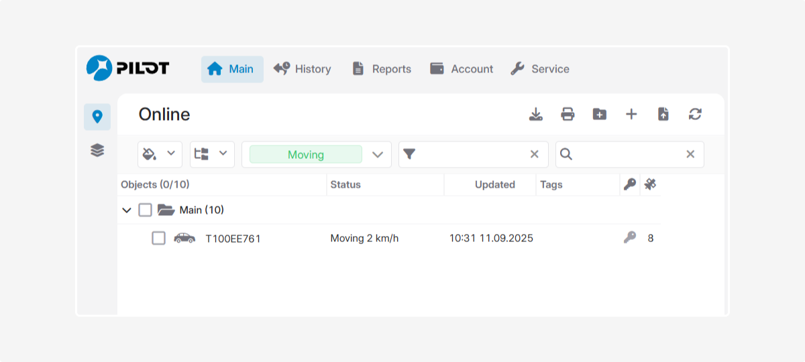Check the Main (10) folder checkbox
The image size is (805, 362).
tap(146, 210)
